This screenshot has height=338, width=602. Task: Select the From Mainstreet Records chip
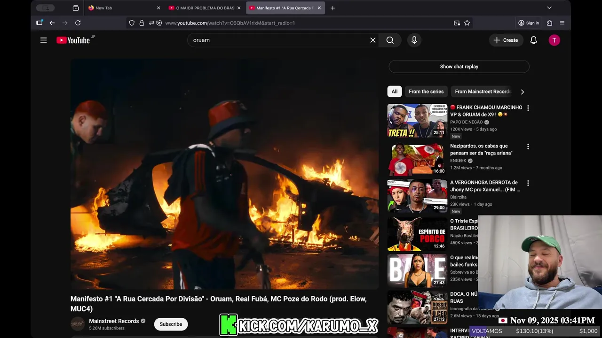pyautogui.click(x=483, y=92)
